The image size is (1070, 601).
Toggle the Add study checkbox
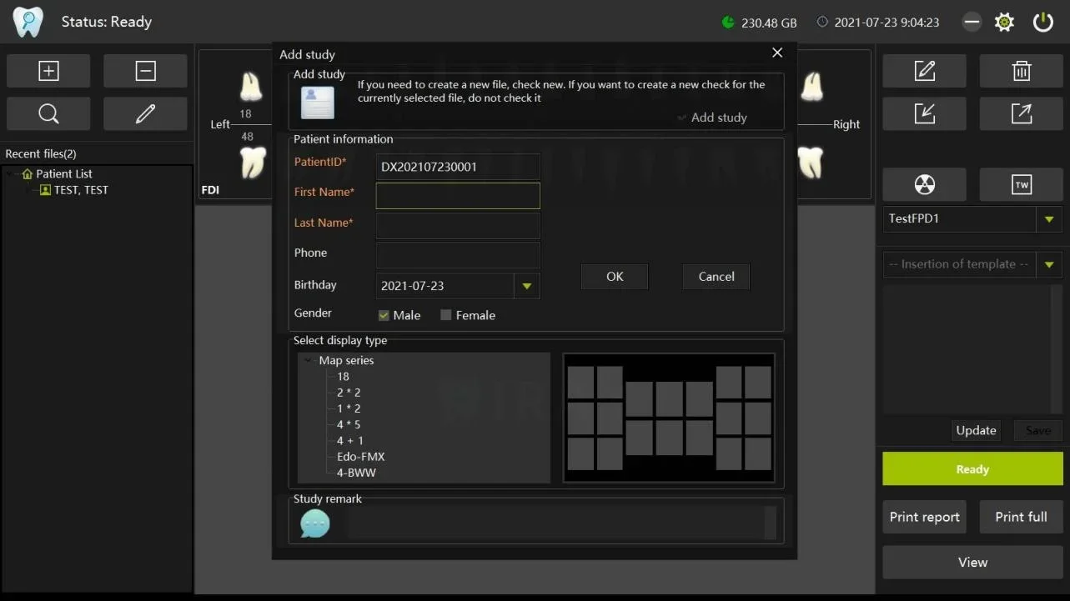point(682,118)
